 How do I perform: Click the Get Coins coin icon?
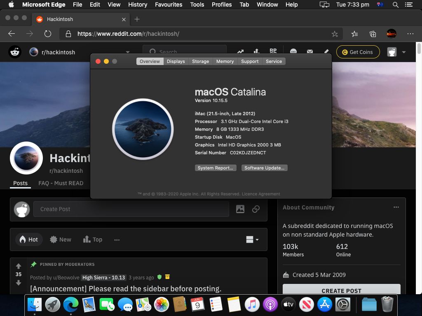point(345,52)
